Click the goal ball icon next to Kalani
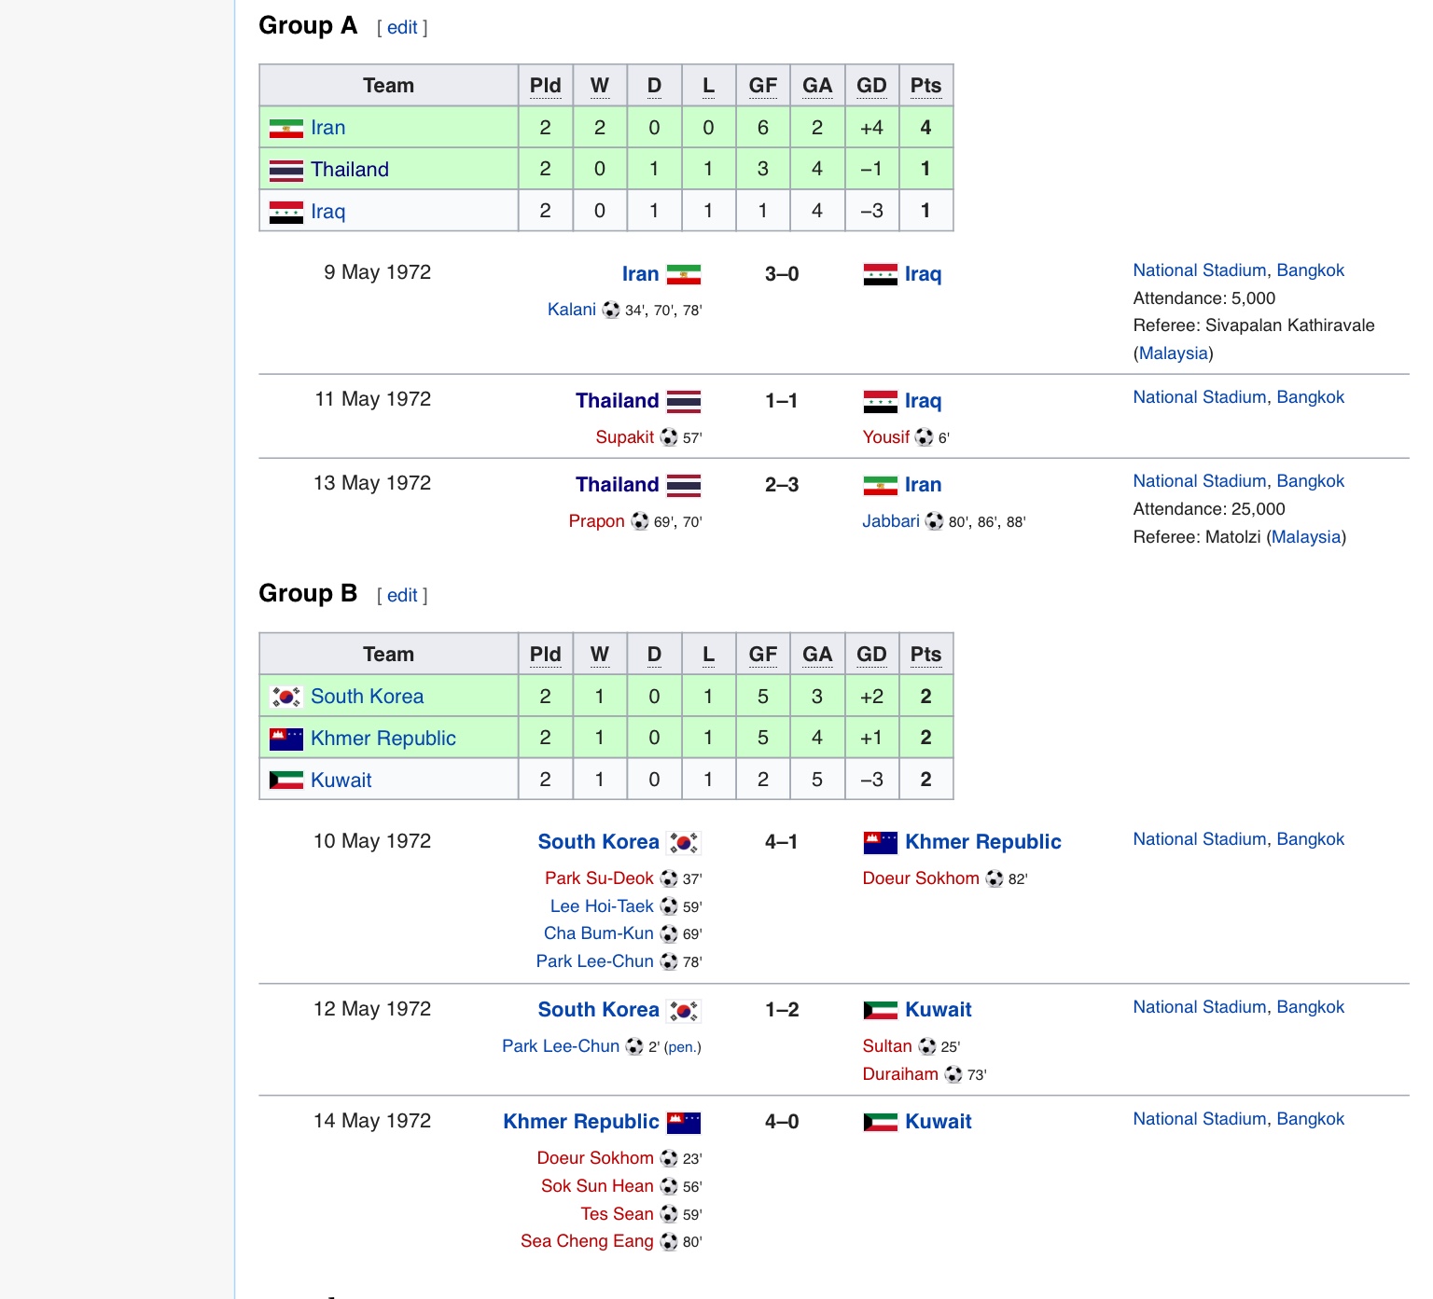Viewport: 1433px width, 1299px height. [610, 310]
